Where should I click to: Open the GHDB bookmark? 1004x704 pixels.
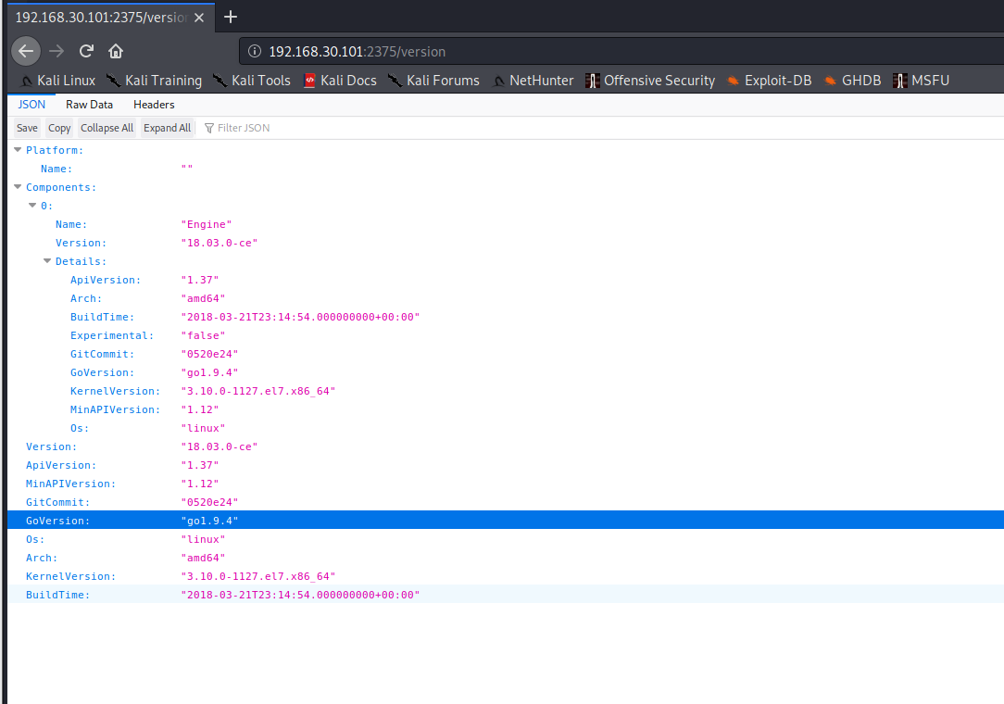coord(853,81)
